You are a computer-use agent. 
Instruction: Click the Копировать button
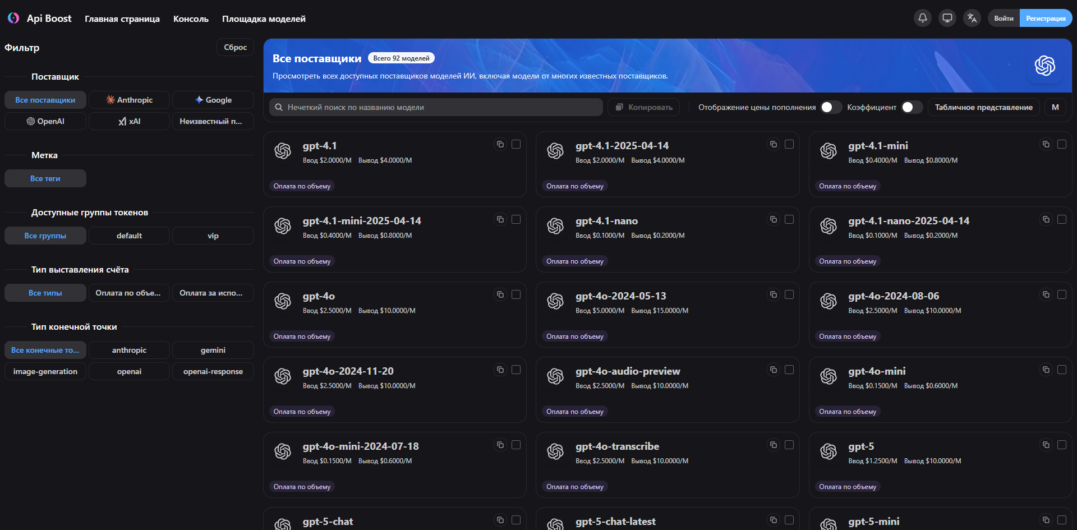tap(643, 107)
